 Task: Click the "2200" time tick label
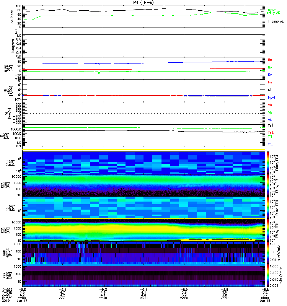pos(22,298)
